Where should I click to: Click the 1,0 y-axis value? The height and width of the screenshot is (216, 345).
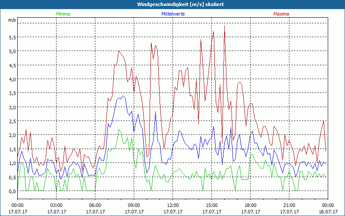pyautogui.click(x=13, y=163)
